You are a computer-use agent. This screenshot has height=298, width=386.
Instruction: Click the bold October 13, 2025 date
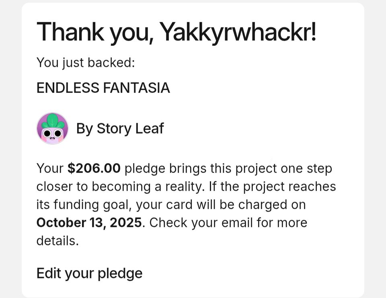[x=89, y=222]
